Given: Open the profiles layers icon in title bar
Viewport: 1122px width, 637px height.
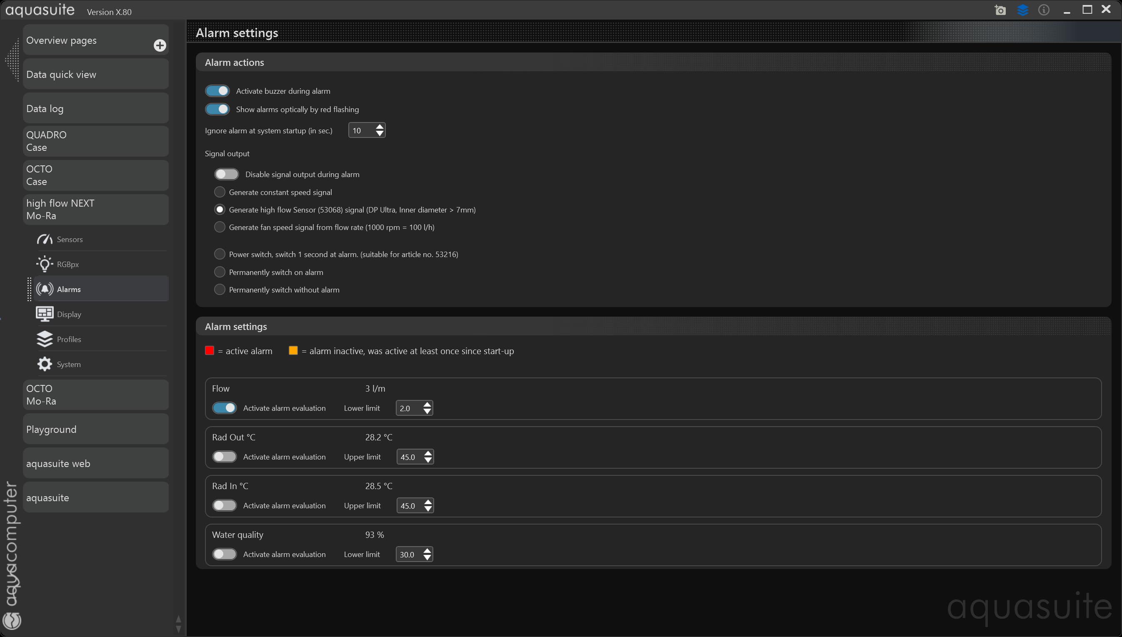Looking at the screenshot, I should [1022, 10].
